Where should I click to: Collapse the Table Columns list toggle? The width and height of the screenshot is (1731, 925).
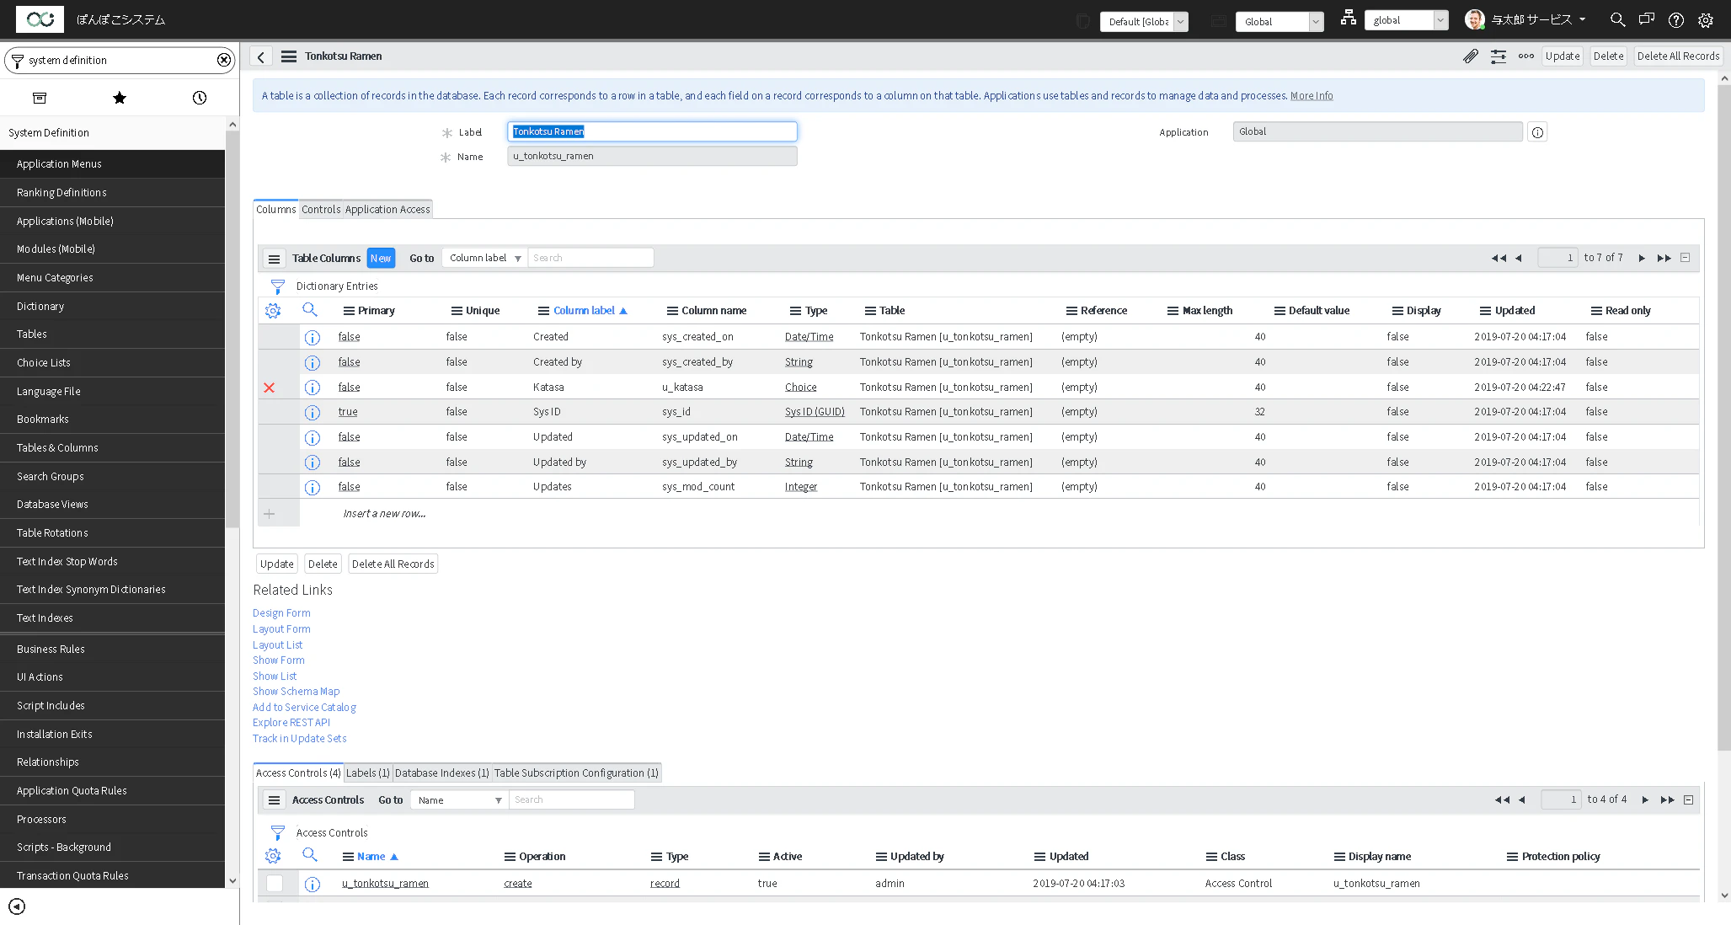coord(1686,258)
